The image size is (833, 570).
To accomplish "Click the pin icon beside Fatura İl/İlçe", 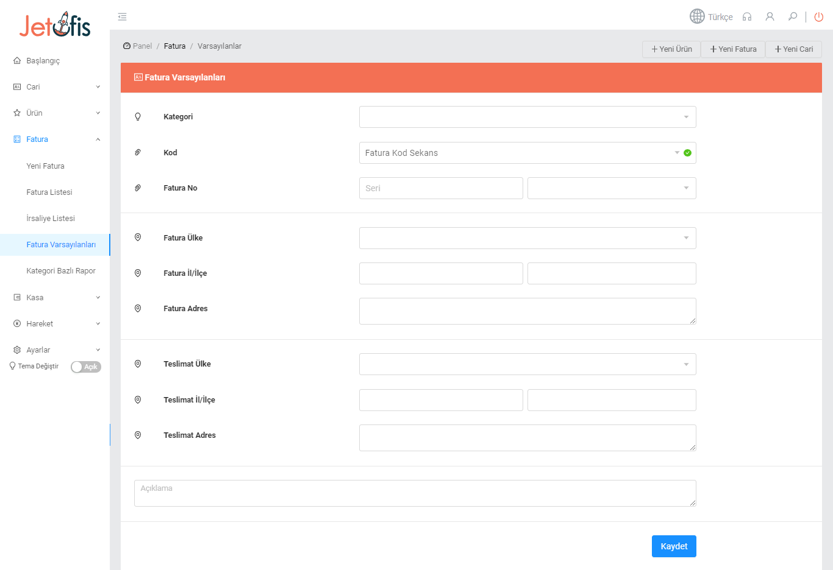I will 138,273.
